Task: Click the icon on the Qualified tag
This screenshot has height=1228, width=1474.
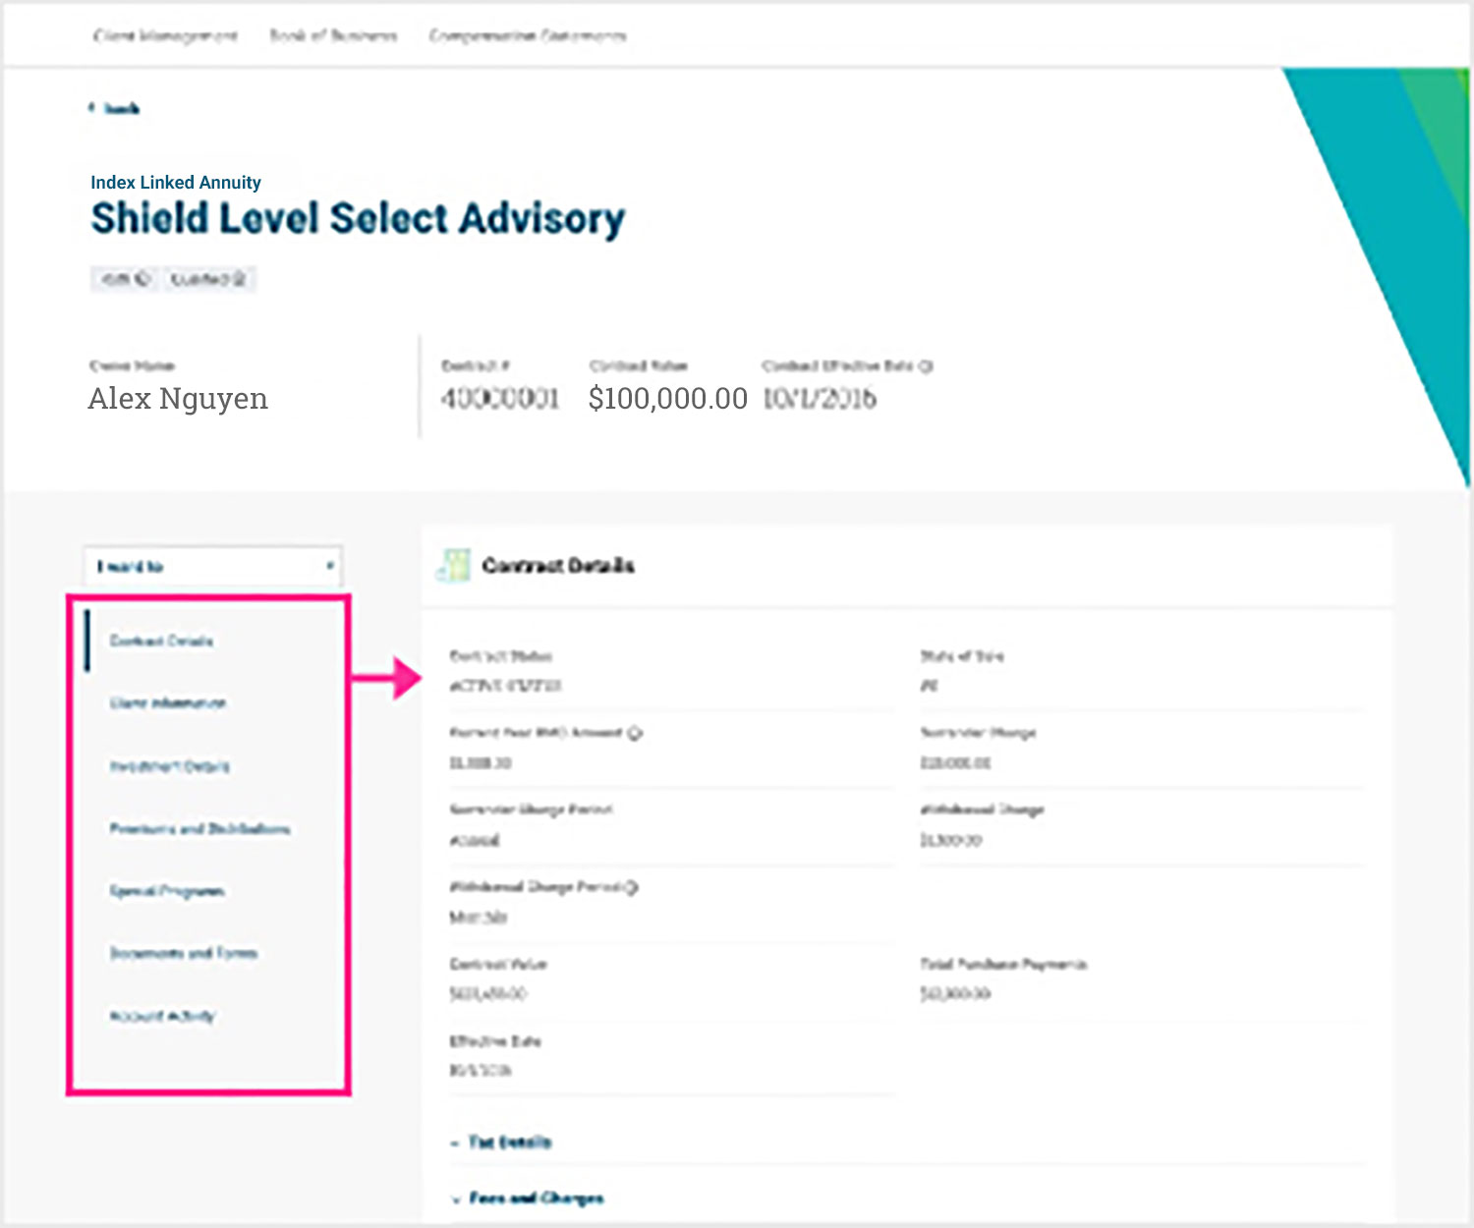Action: coord(238,279)
